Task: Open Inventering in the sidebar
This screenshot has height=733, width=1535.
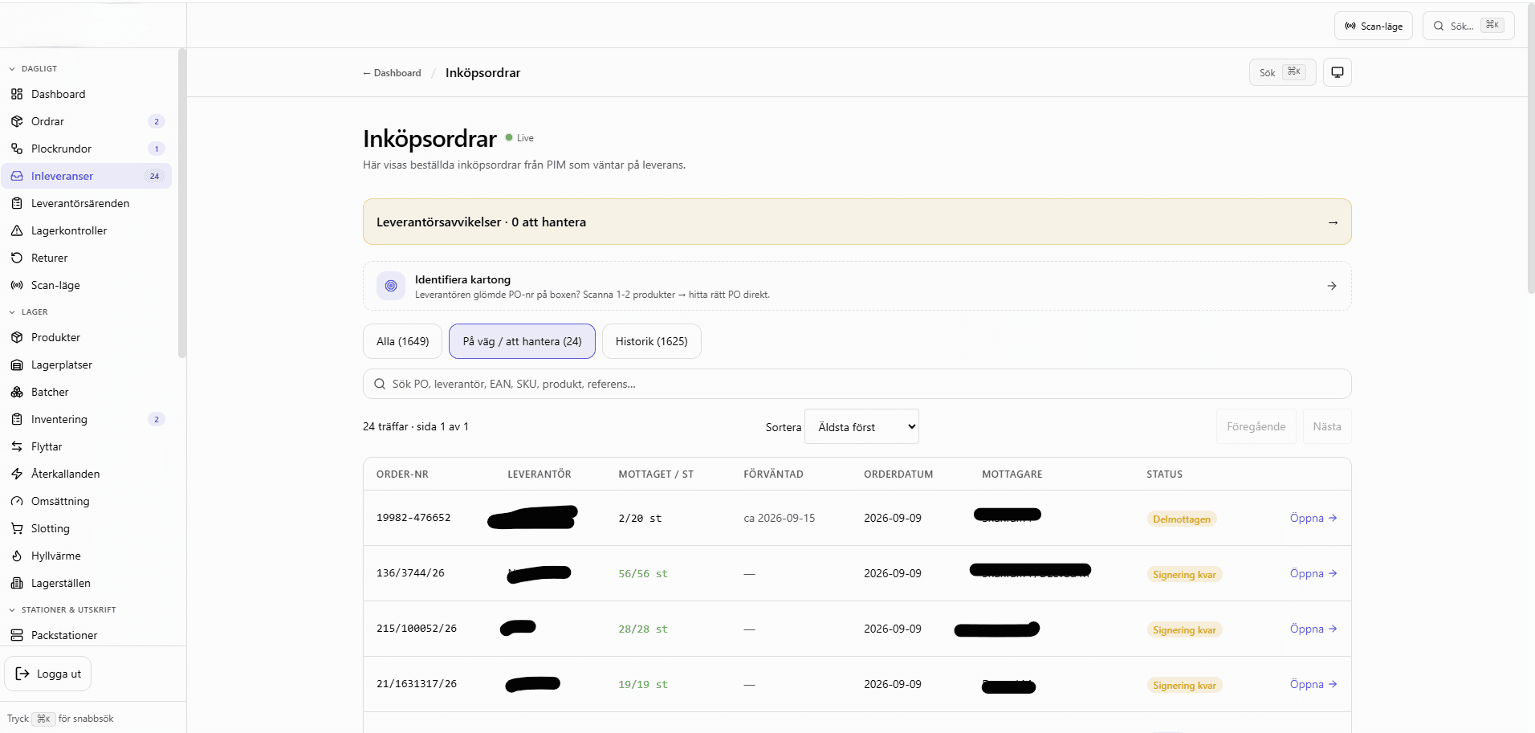Action: (x=87, y=419)
